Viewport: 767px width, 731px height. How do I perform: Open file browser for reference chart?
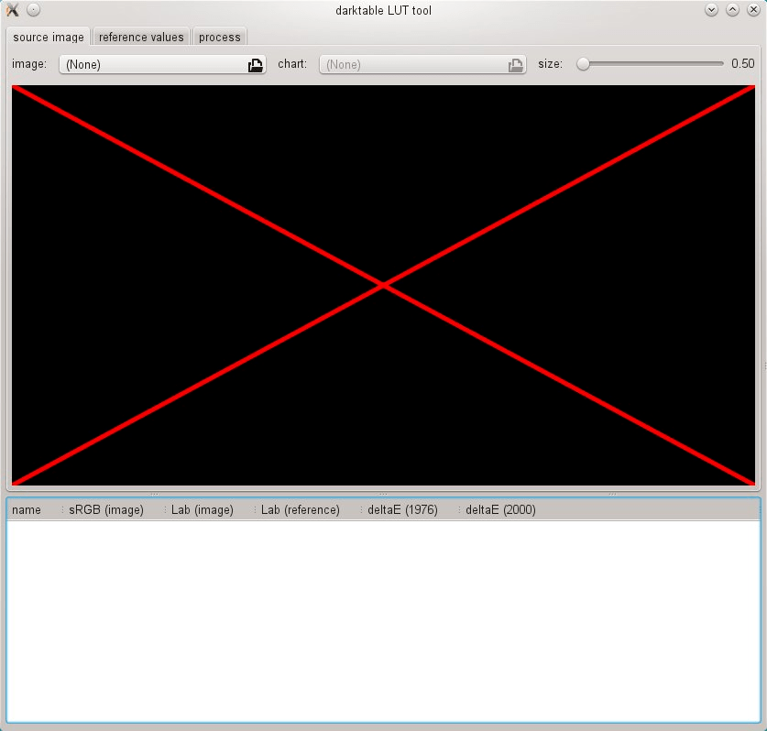point(515,64)
